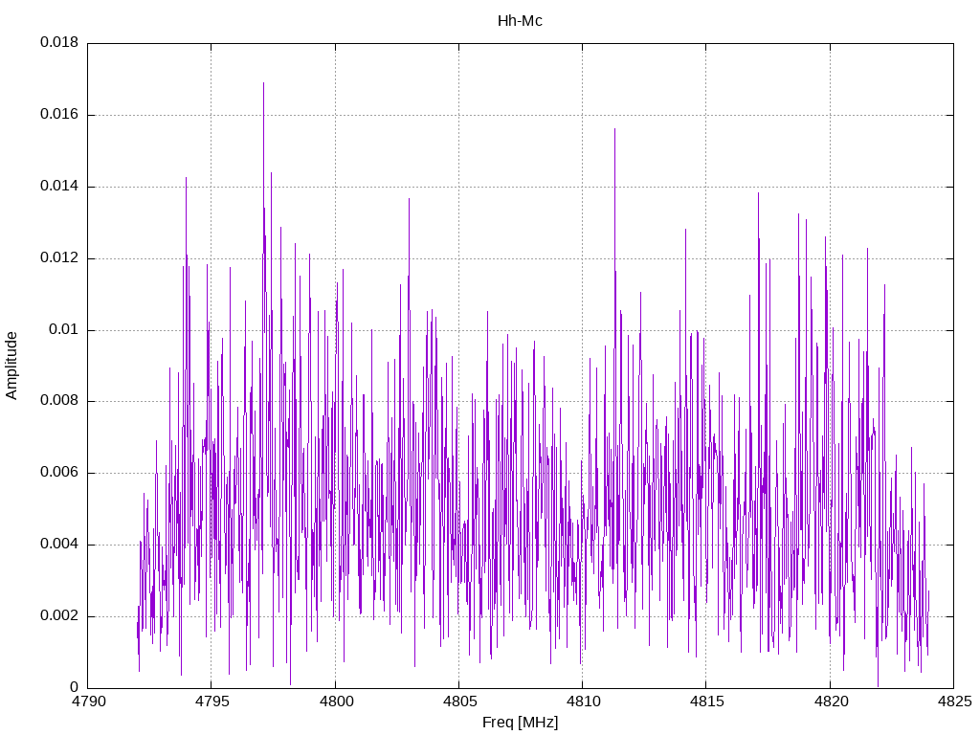
Task: Click the spike tip near 4811 MHz reaching about 0.0156
Action: pyautogui.click(x=614, y=129)
